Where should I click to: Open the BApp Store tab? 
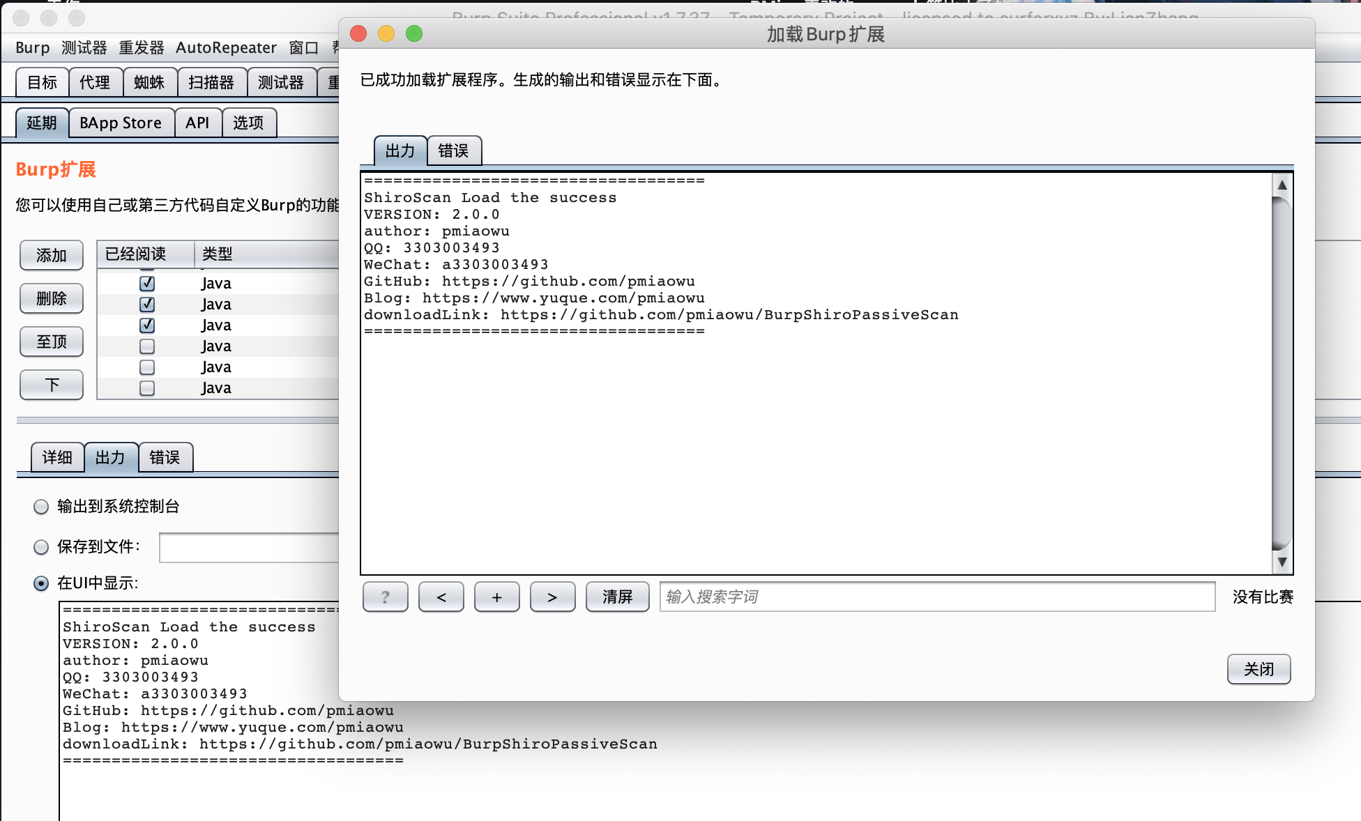[x=121, y=123]
